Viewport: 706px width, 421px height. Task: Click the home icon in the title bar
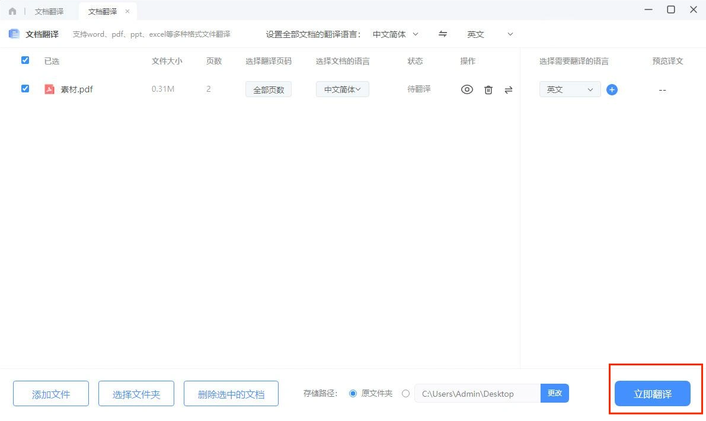click(x=12, y=10)
